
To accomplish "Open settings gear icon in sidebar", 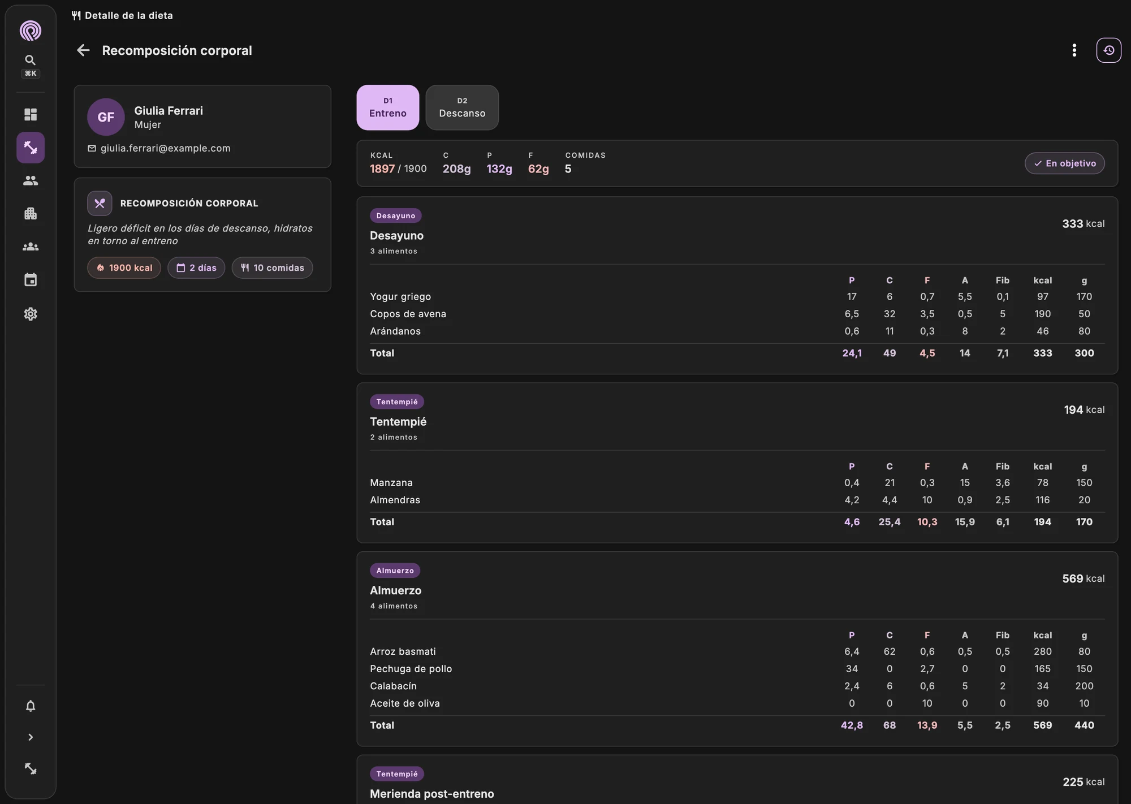I will [31, 314].
